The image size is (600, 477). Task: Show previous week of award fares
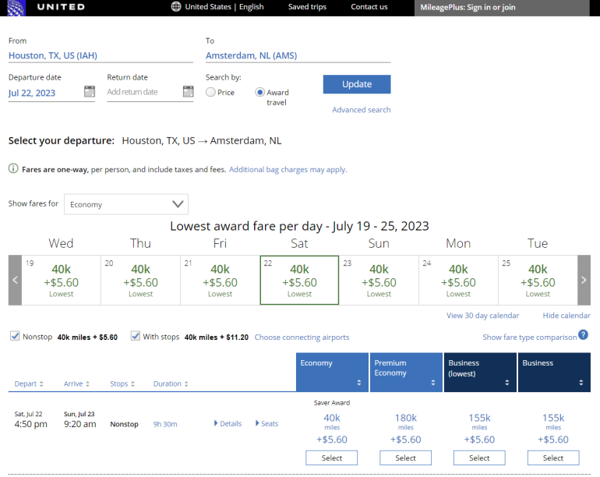(15, 280)
